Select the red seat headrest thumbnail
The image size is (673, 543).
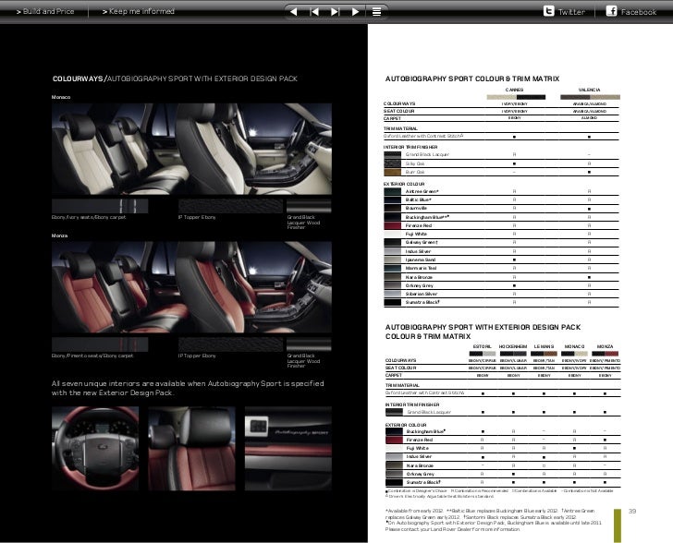click(x=191, y=448)
